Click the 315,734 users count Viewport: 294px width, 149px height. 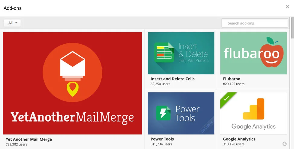161,144
